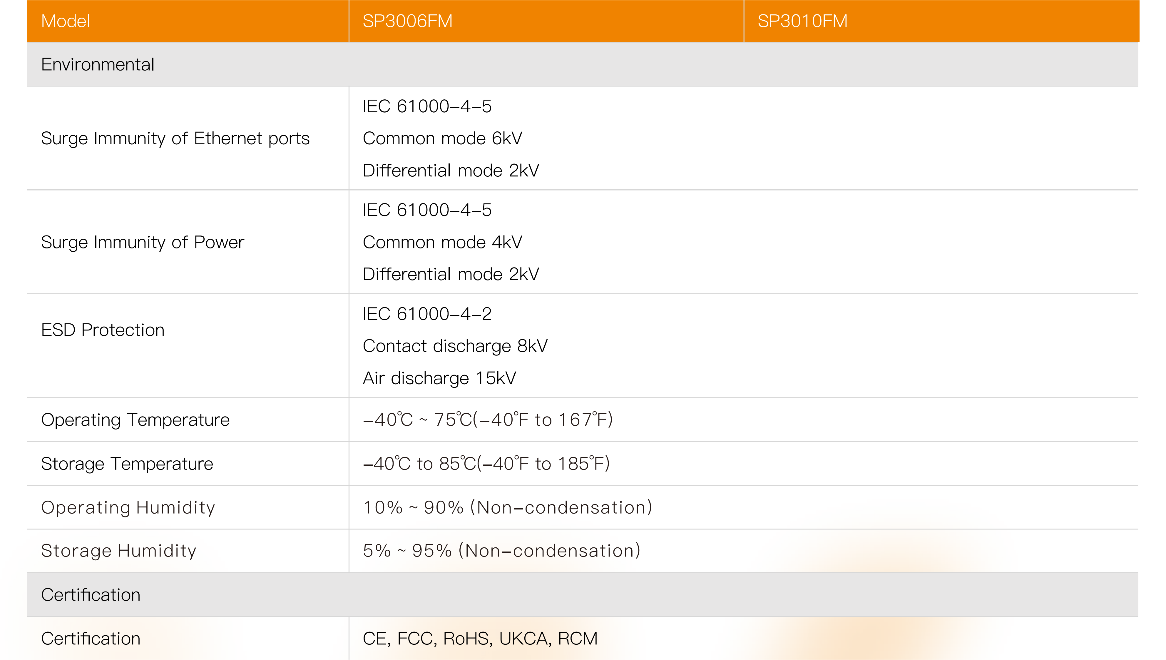The height and width of the screenshot is (660, 1166).
Task: Select the Common mode 4kV text
Action: tap(442, 242)
